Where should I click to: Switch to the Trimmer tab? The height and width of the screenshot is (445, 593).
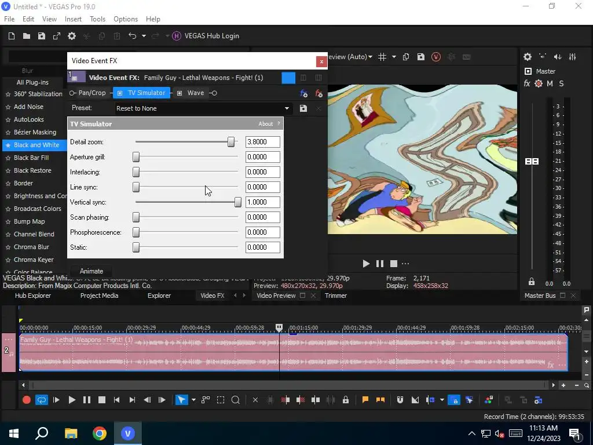[x=336, y=296]
